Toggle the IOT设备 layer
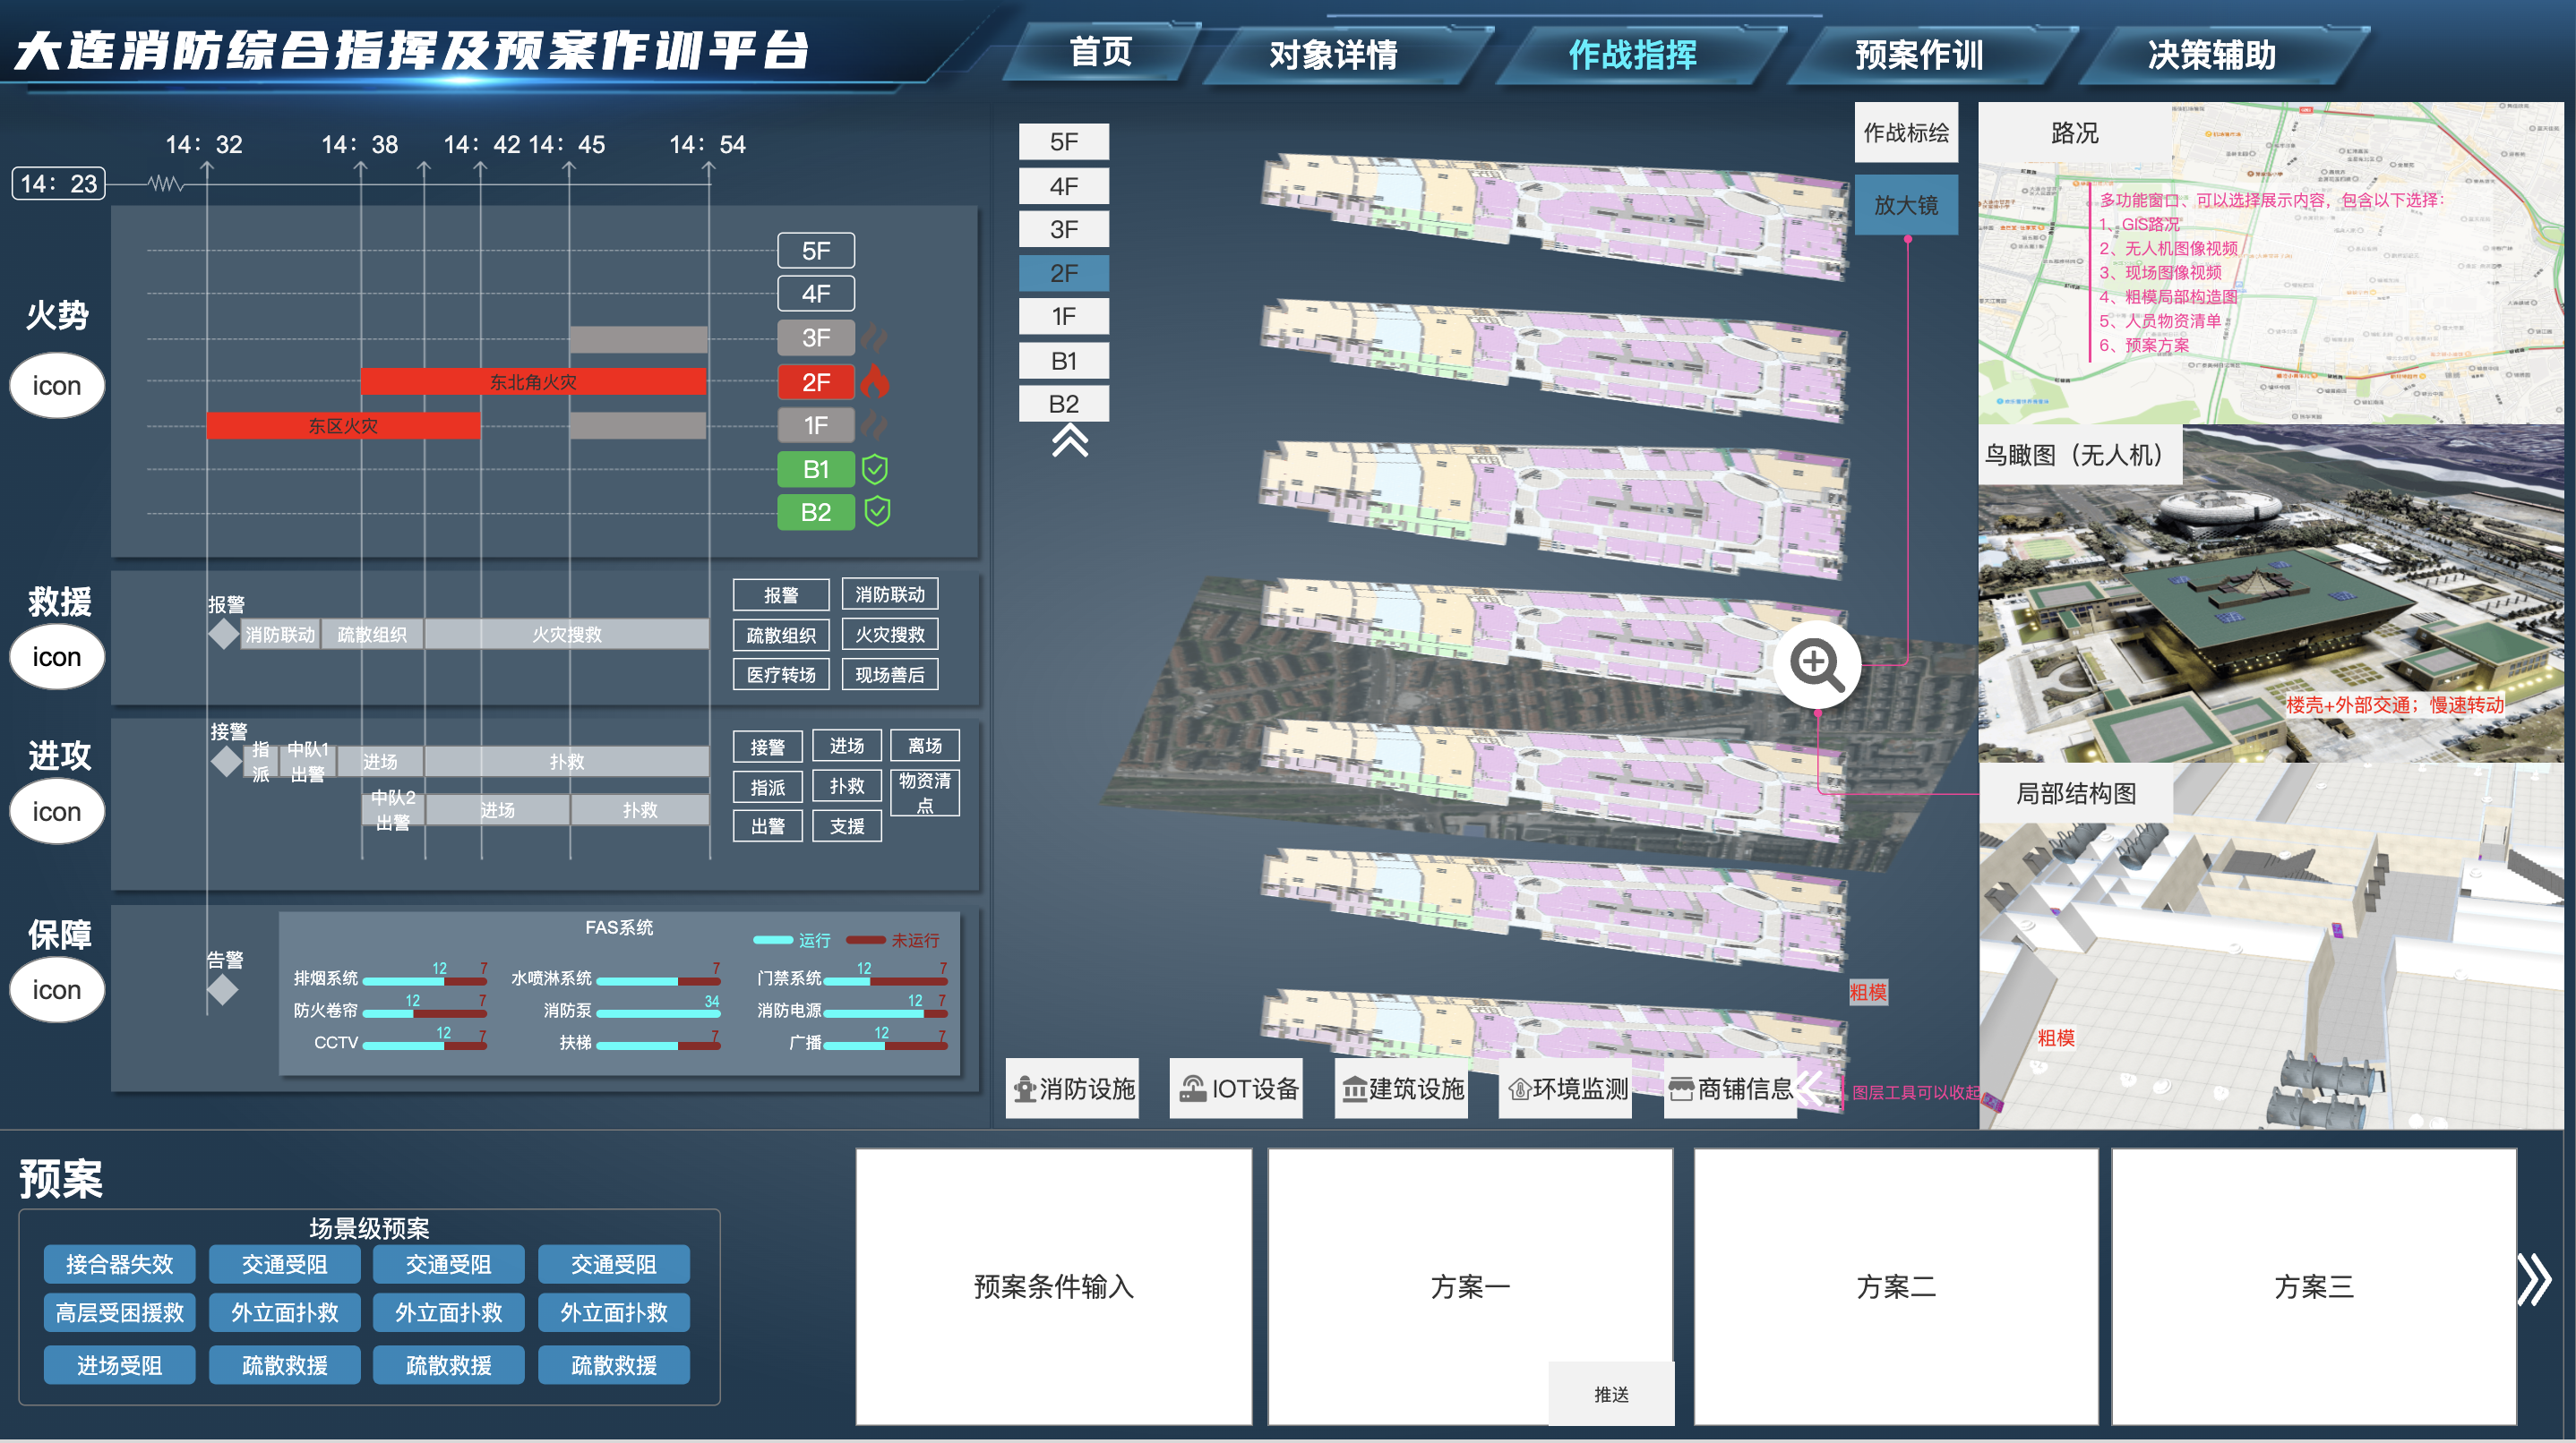Image resolution: width=2576 pixels, height=1443 pixels. coord(1238,1089)
